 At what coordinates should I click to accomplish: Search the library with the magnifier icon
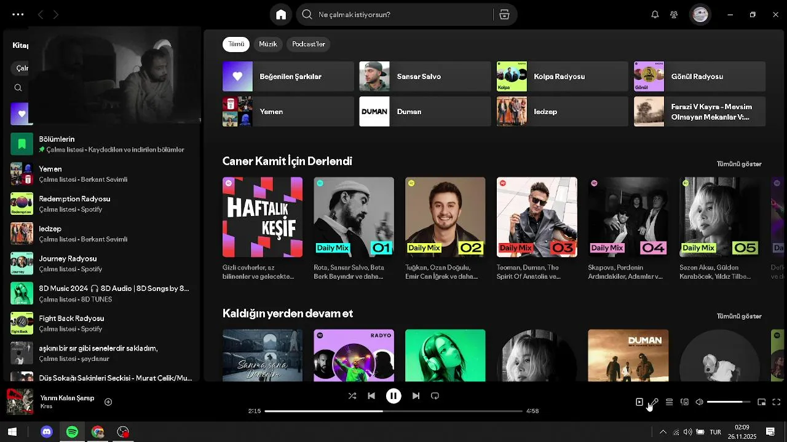[x=18, y=88]
